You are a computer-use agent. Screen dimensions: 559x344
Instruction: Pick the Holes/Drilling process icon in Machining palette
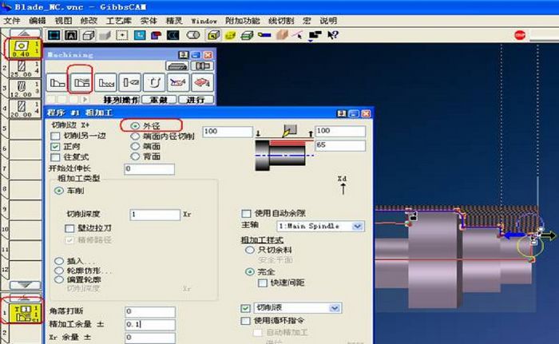tap(130, 83)
